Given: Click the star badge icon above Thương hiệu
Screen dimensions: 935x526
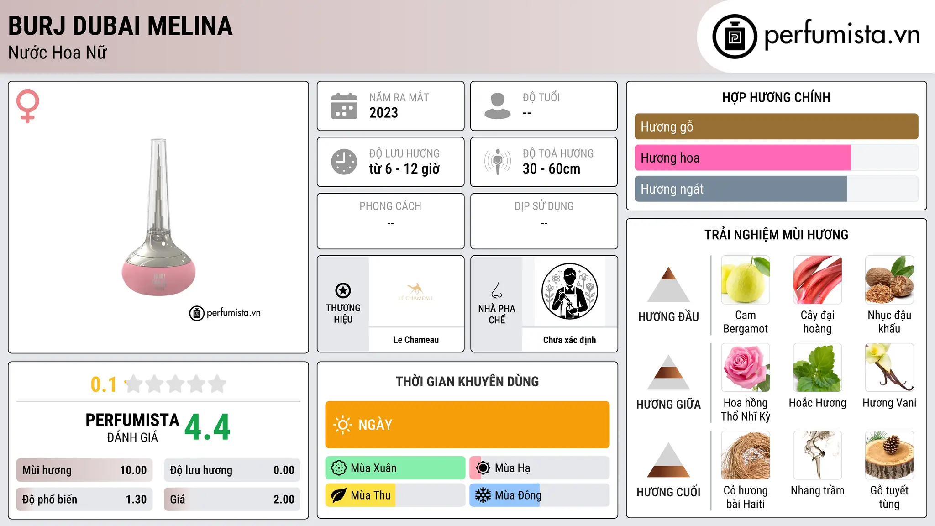Looking at the screenshot, I should pyautogui.click(x=343, y=290).
